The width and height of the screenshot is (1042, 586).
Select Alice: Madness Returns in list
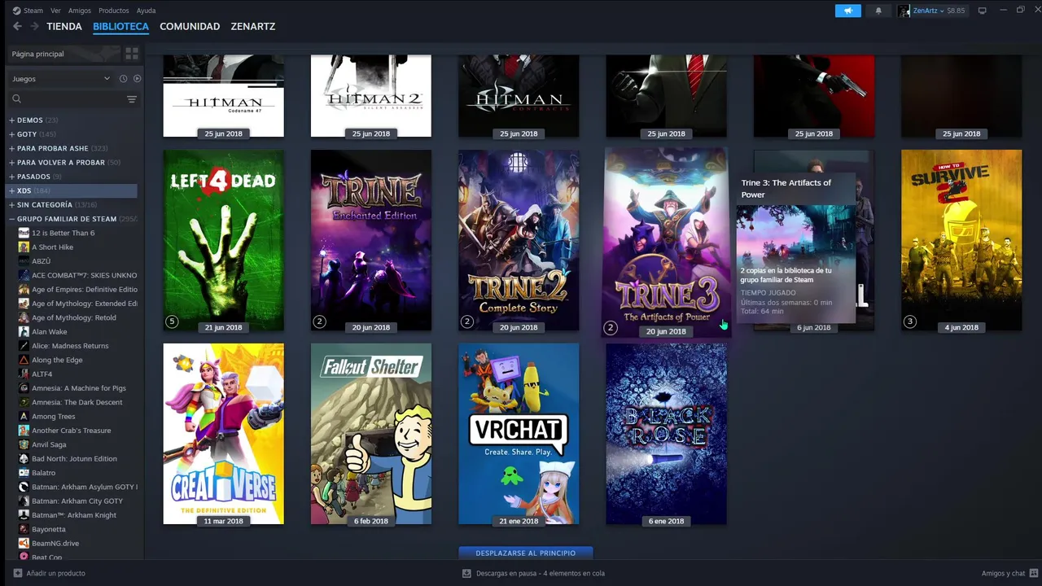click(x=70, y=346)
